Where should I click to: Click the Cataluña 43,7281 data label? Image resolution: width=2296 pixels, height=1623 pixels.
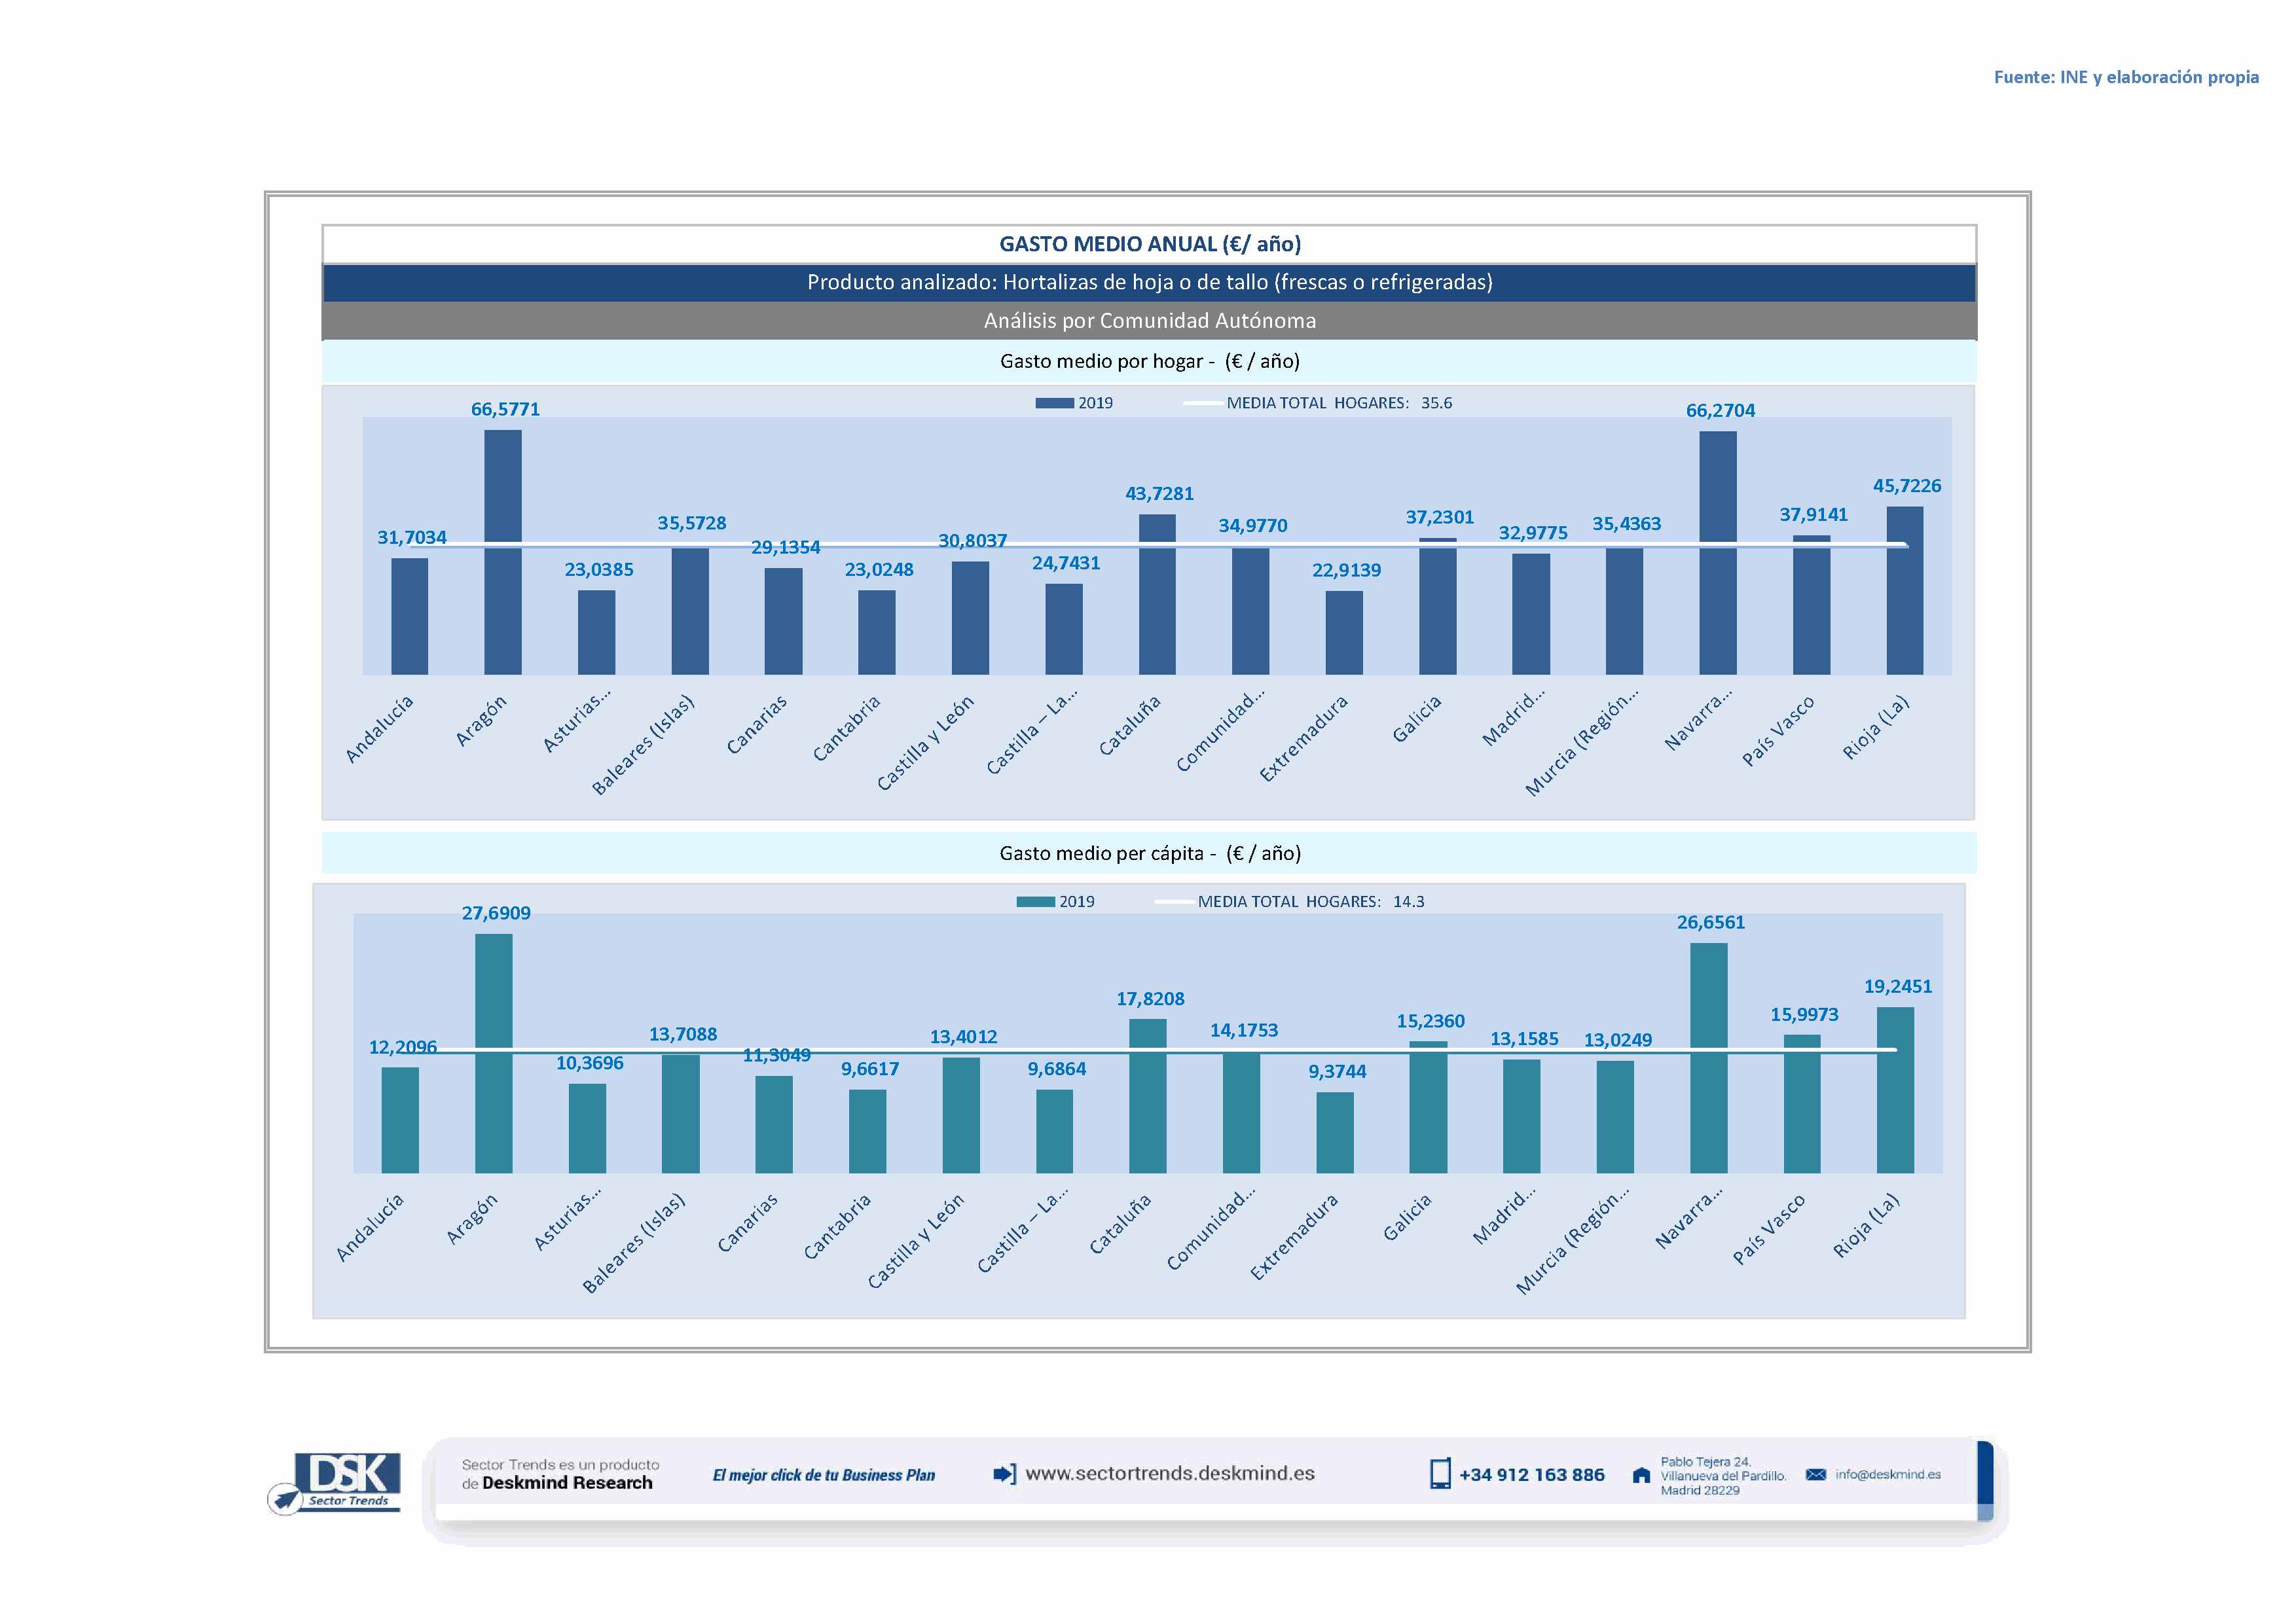[x=1159, y=493]
